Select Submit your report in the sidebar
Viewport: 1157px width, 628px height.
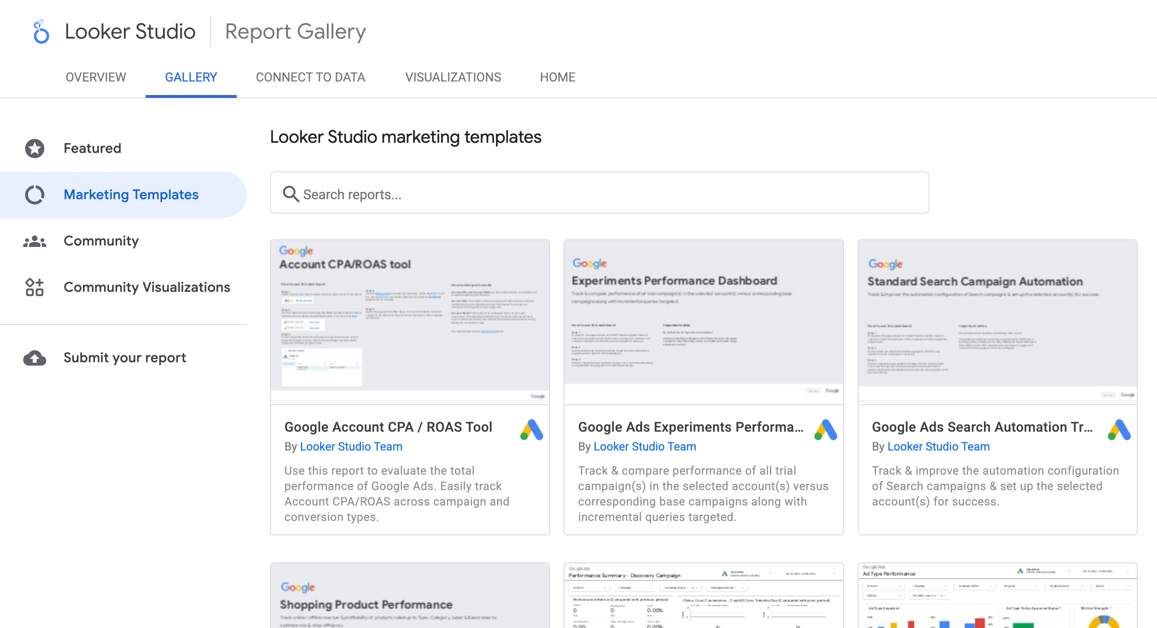(124, 357)
